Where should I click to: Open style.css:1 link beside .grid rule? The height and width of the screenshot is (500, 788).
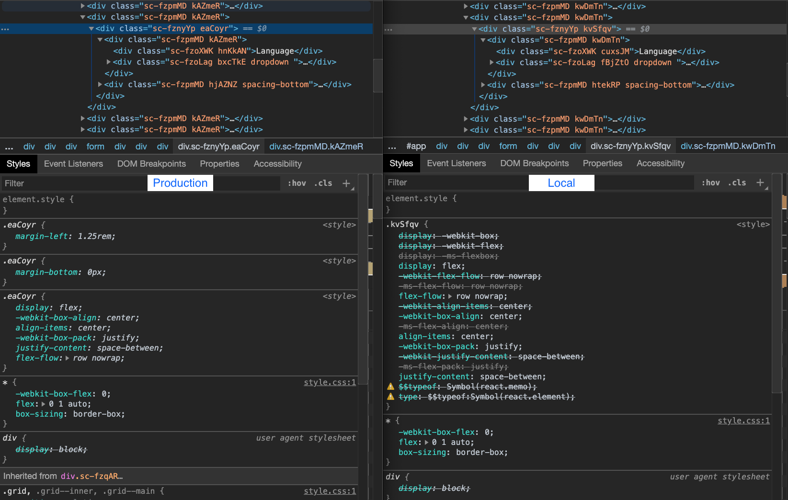330,491
